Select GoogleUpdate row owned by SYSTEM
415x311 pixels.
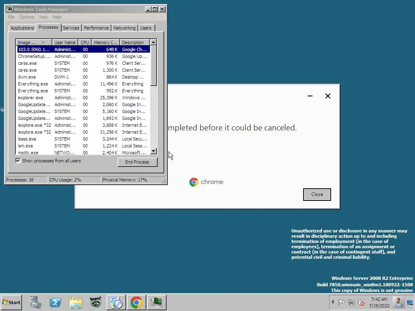(x=83, y=111)
